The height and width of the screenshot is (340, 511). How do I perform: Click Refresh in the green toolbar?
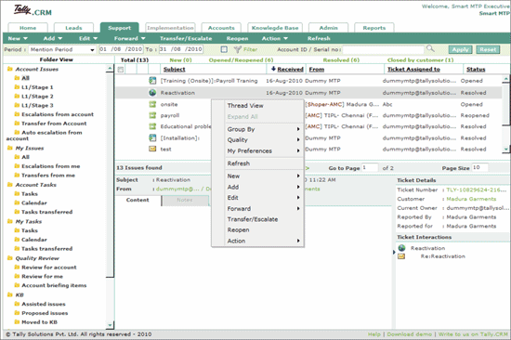(x=319, y=38)
